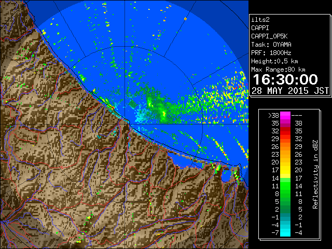This screenshot has height=249, width=332.
Task: Click the >38 legend label
Action: click(x=273, y=116)
